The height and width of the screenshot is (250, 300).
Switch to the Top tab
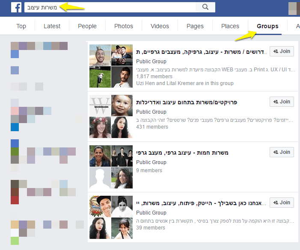pos(21,26)
